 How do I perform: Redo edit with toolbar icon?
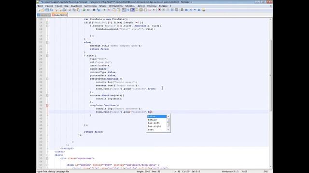point(88,10)
